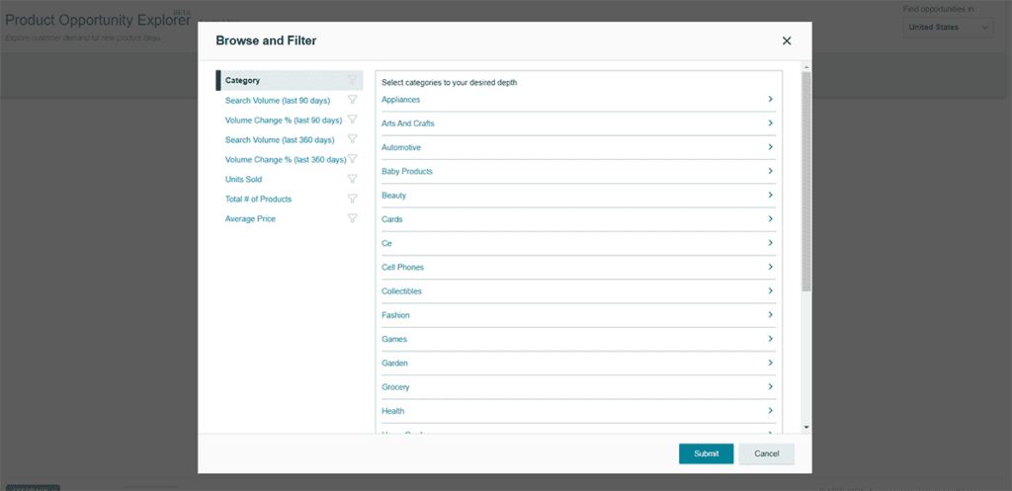1012x491 pixels.
Task: Click funnel icon for Search Volume (last 360 days)
Action: (x=352, y=139)
